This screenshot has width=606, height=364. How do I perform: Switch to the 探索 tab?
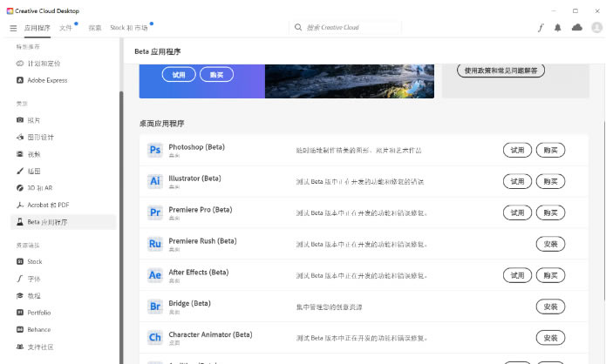[95, 28]
